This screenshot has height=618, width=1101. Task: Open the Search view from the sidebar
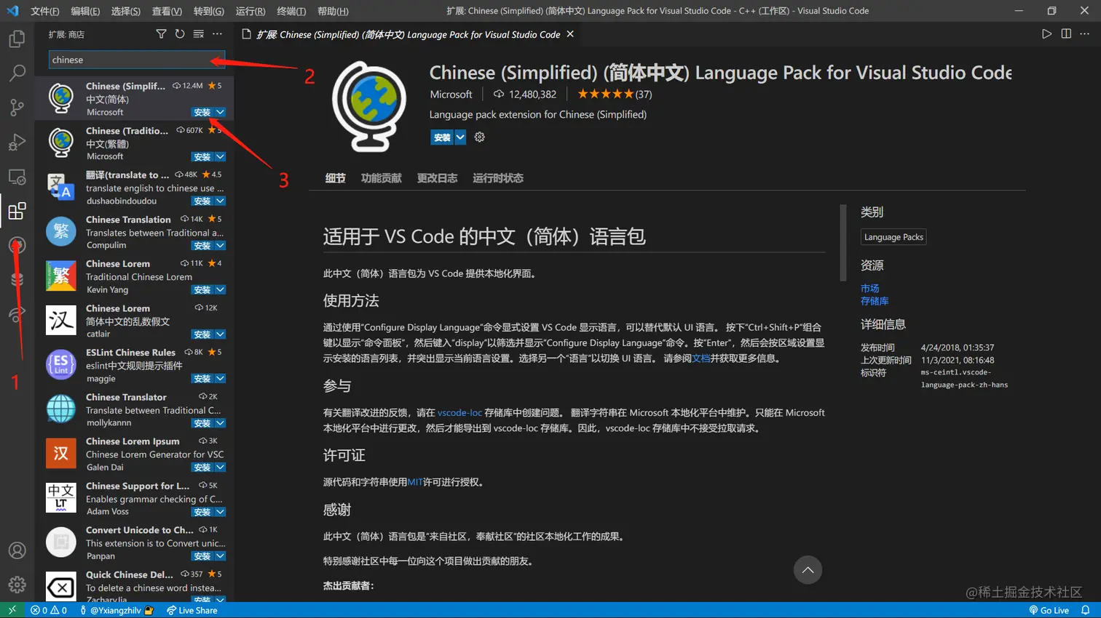[x=17, y=73]
